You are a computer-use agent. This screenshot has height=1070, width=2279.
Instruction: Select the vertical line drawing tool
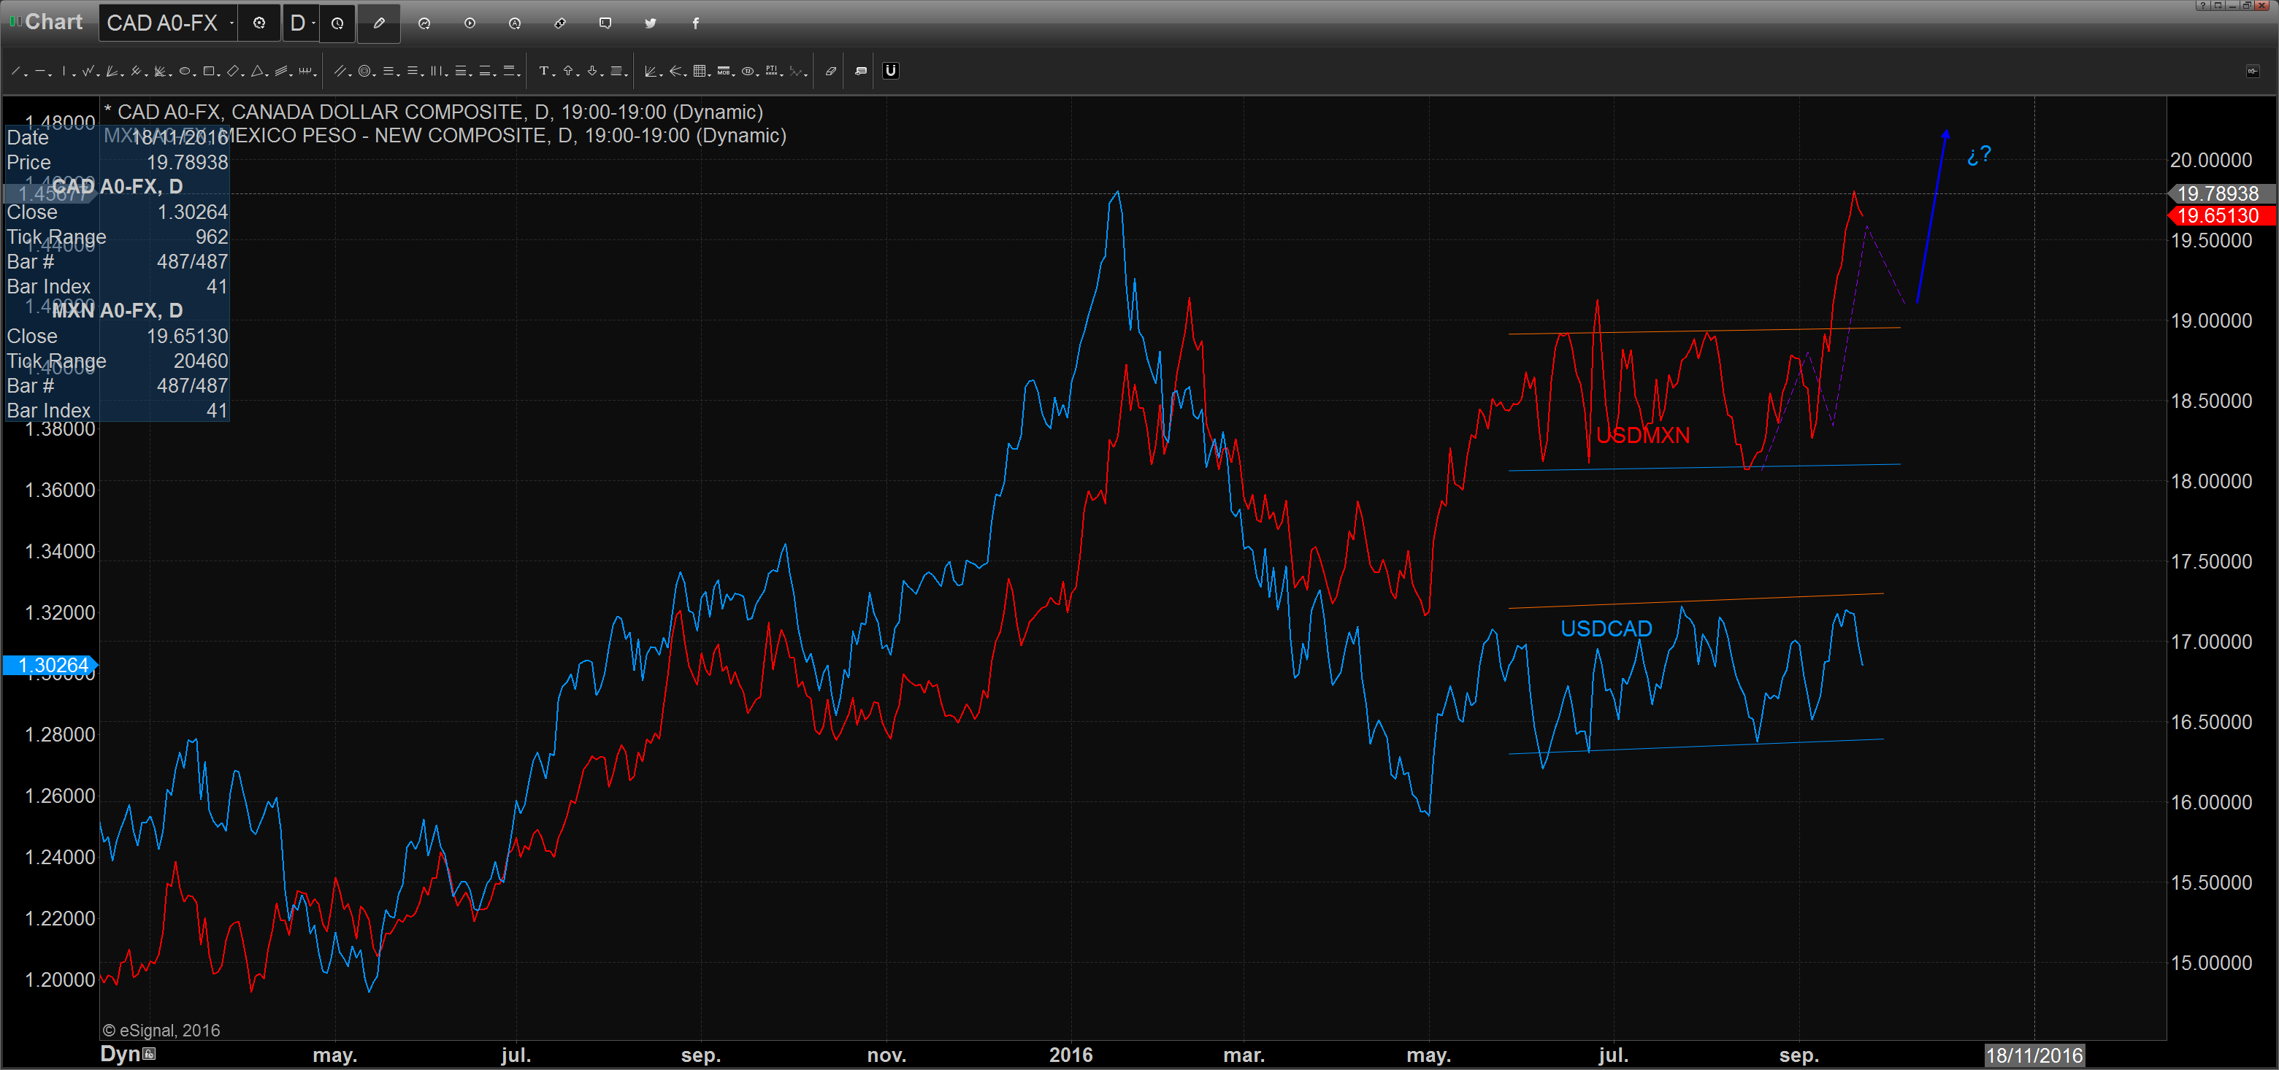[x=64, y=71]
